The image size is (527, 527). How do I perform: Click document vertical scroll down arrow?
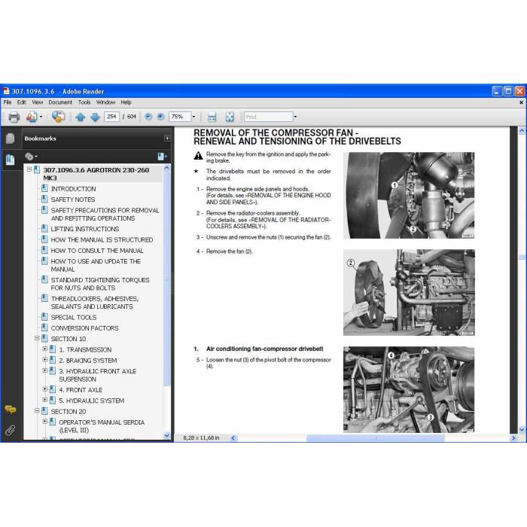(x=521, y=430)
